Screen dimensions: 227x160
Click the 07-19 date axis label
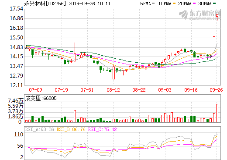[62, 90]
